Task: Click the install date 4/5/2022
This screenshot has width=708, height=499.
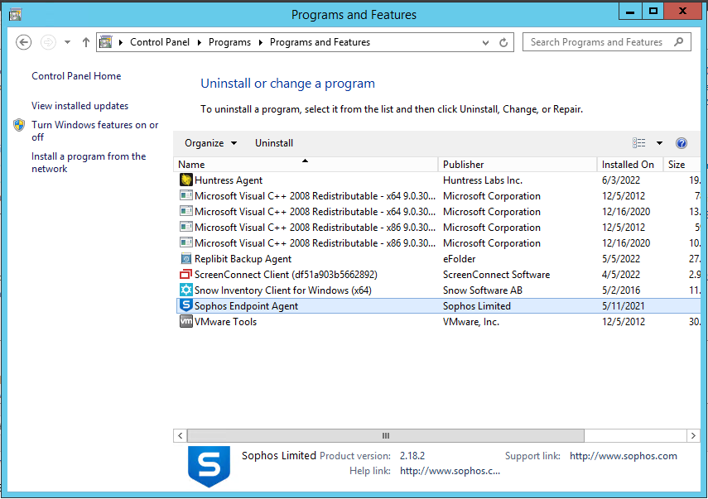Action: click(621, 274)
